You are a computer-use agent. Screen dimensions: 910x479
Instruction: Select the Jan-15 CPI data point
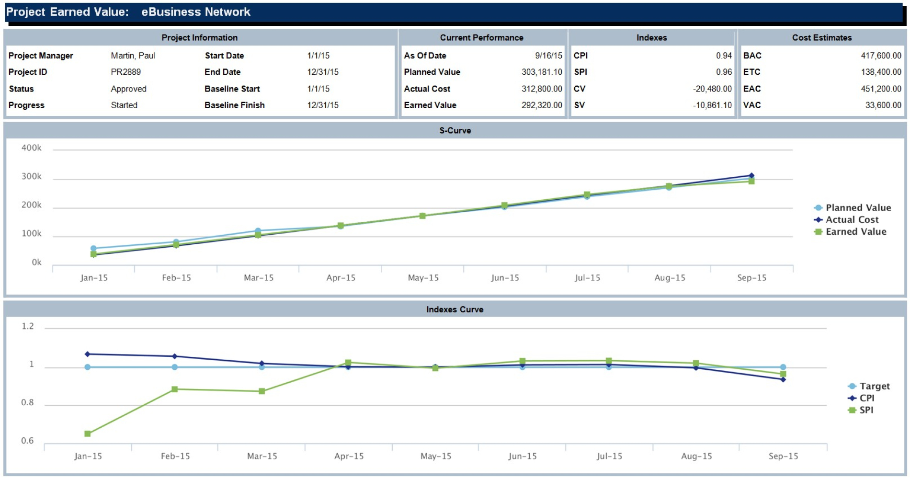88,354
